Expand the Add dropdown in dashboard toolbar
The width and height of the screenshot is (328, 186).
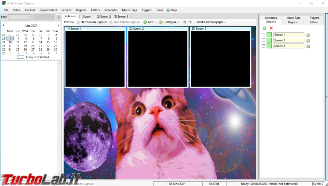[x=155, y=22]
